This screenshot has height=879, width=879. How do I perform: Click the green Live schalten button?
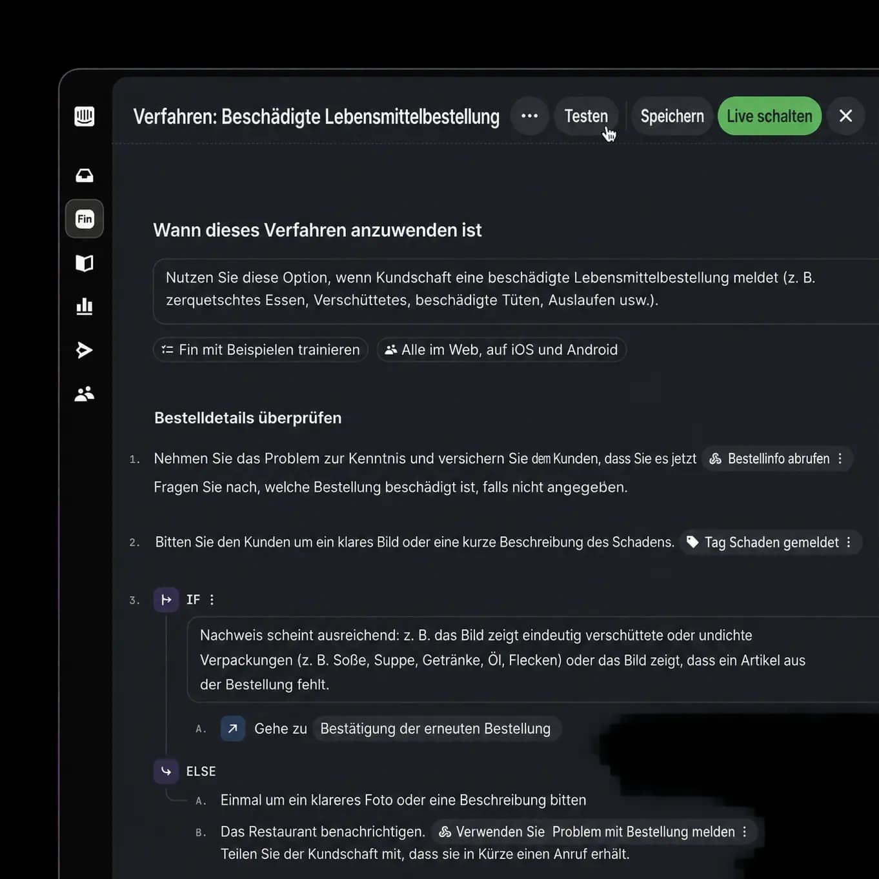(769, 116)
